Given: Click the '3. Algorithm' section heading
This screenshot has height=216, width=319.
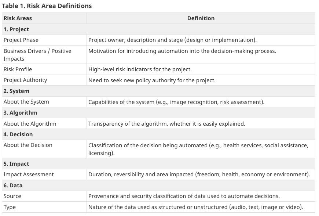Looking at the screenshot, I should (x=20, y=113).
